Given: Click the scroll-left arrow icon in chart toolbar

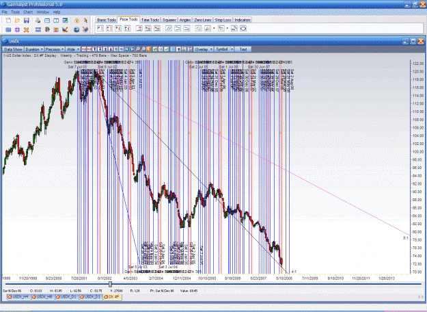Looking at the screenshot, I should (126, 49).
